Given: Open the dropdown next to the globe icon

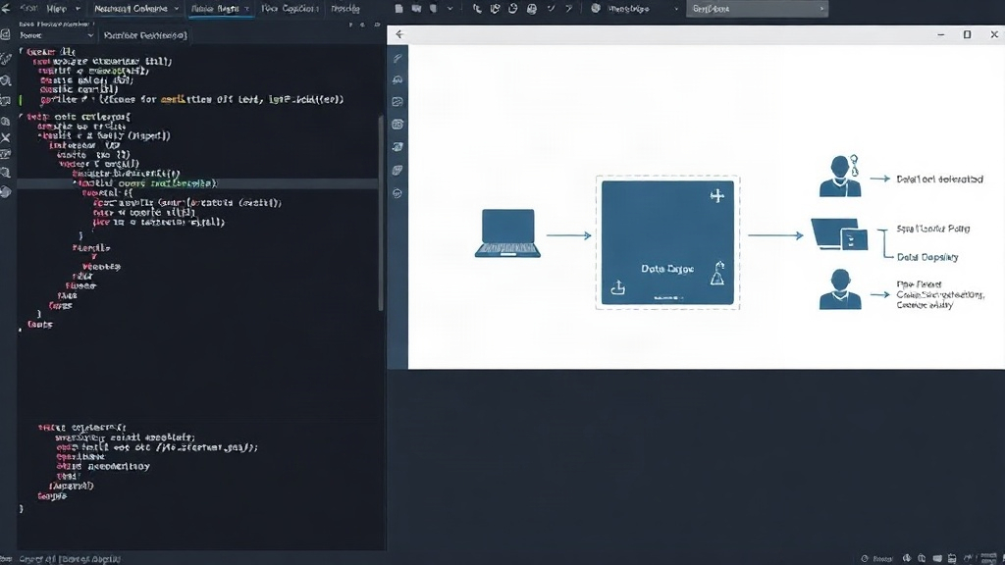Looking at the screenshot, I should [676, 8].
